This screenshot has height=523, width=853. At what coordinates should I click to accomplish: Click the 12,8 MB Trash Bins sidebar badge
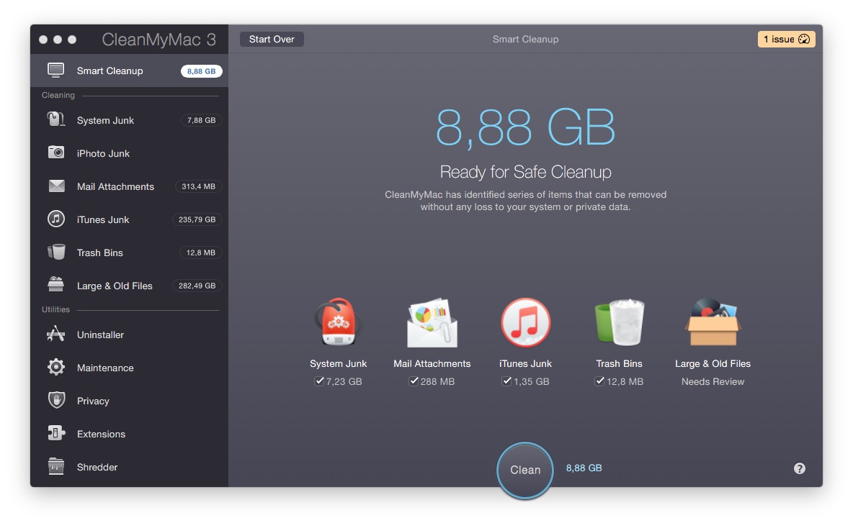[x=201, y=253]
